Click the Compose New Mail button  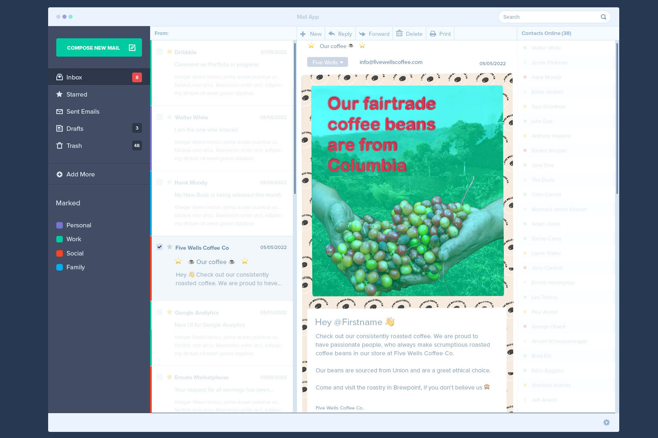[x=99, y=48]
